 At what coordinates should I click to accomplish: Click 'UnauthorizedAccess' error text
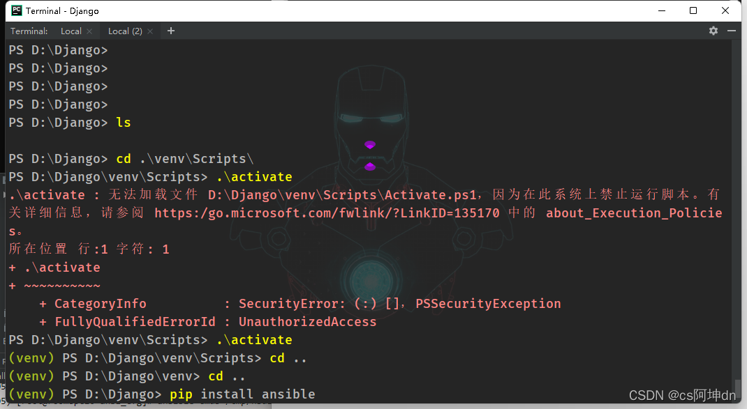click(307, 322)
